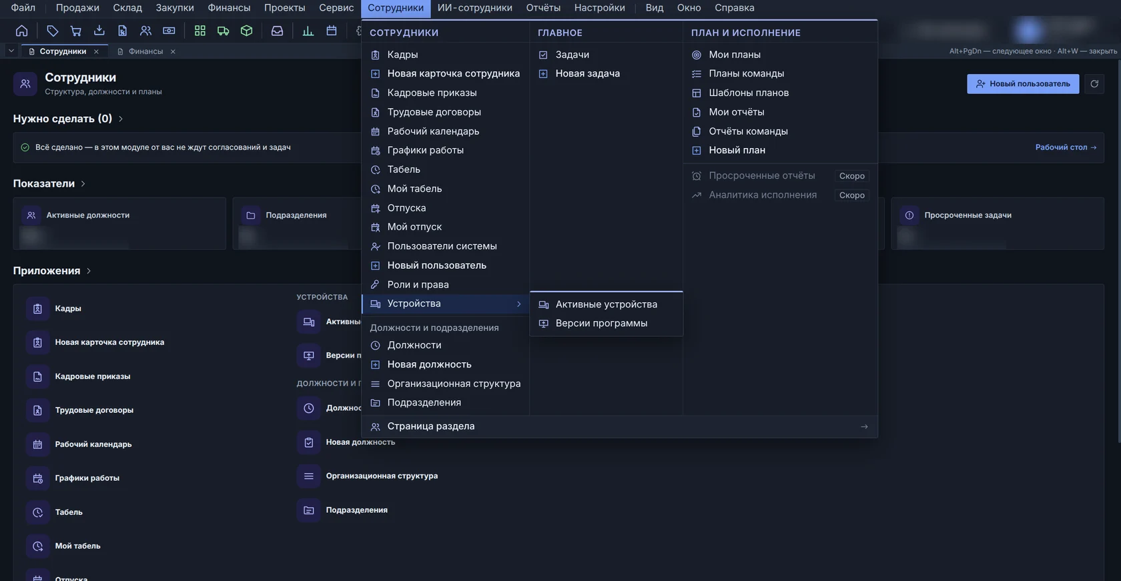The height and width of the screenshot is (581, 1121).
Task: Open the Кадры app icon in Приложения
Action: [x=37, y=309]
